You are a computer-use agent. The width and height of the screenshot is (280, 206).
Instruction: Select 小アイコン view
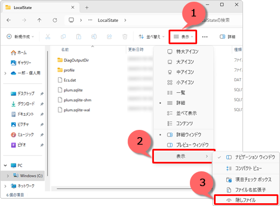click(x=183, y=82)
